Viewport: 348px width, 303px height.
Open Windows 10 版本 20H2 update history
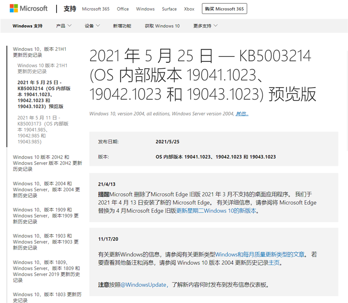47,163
